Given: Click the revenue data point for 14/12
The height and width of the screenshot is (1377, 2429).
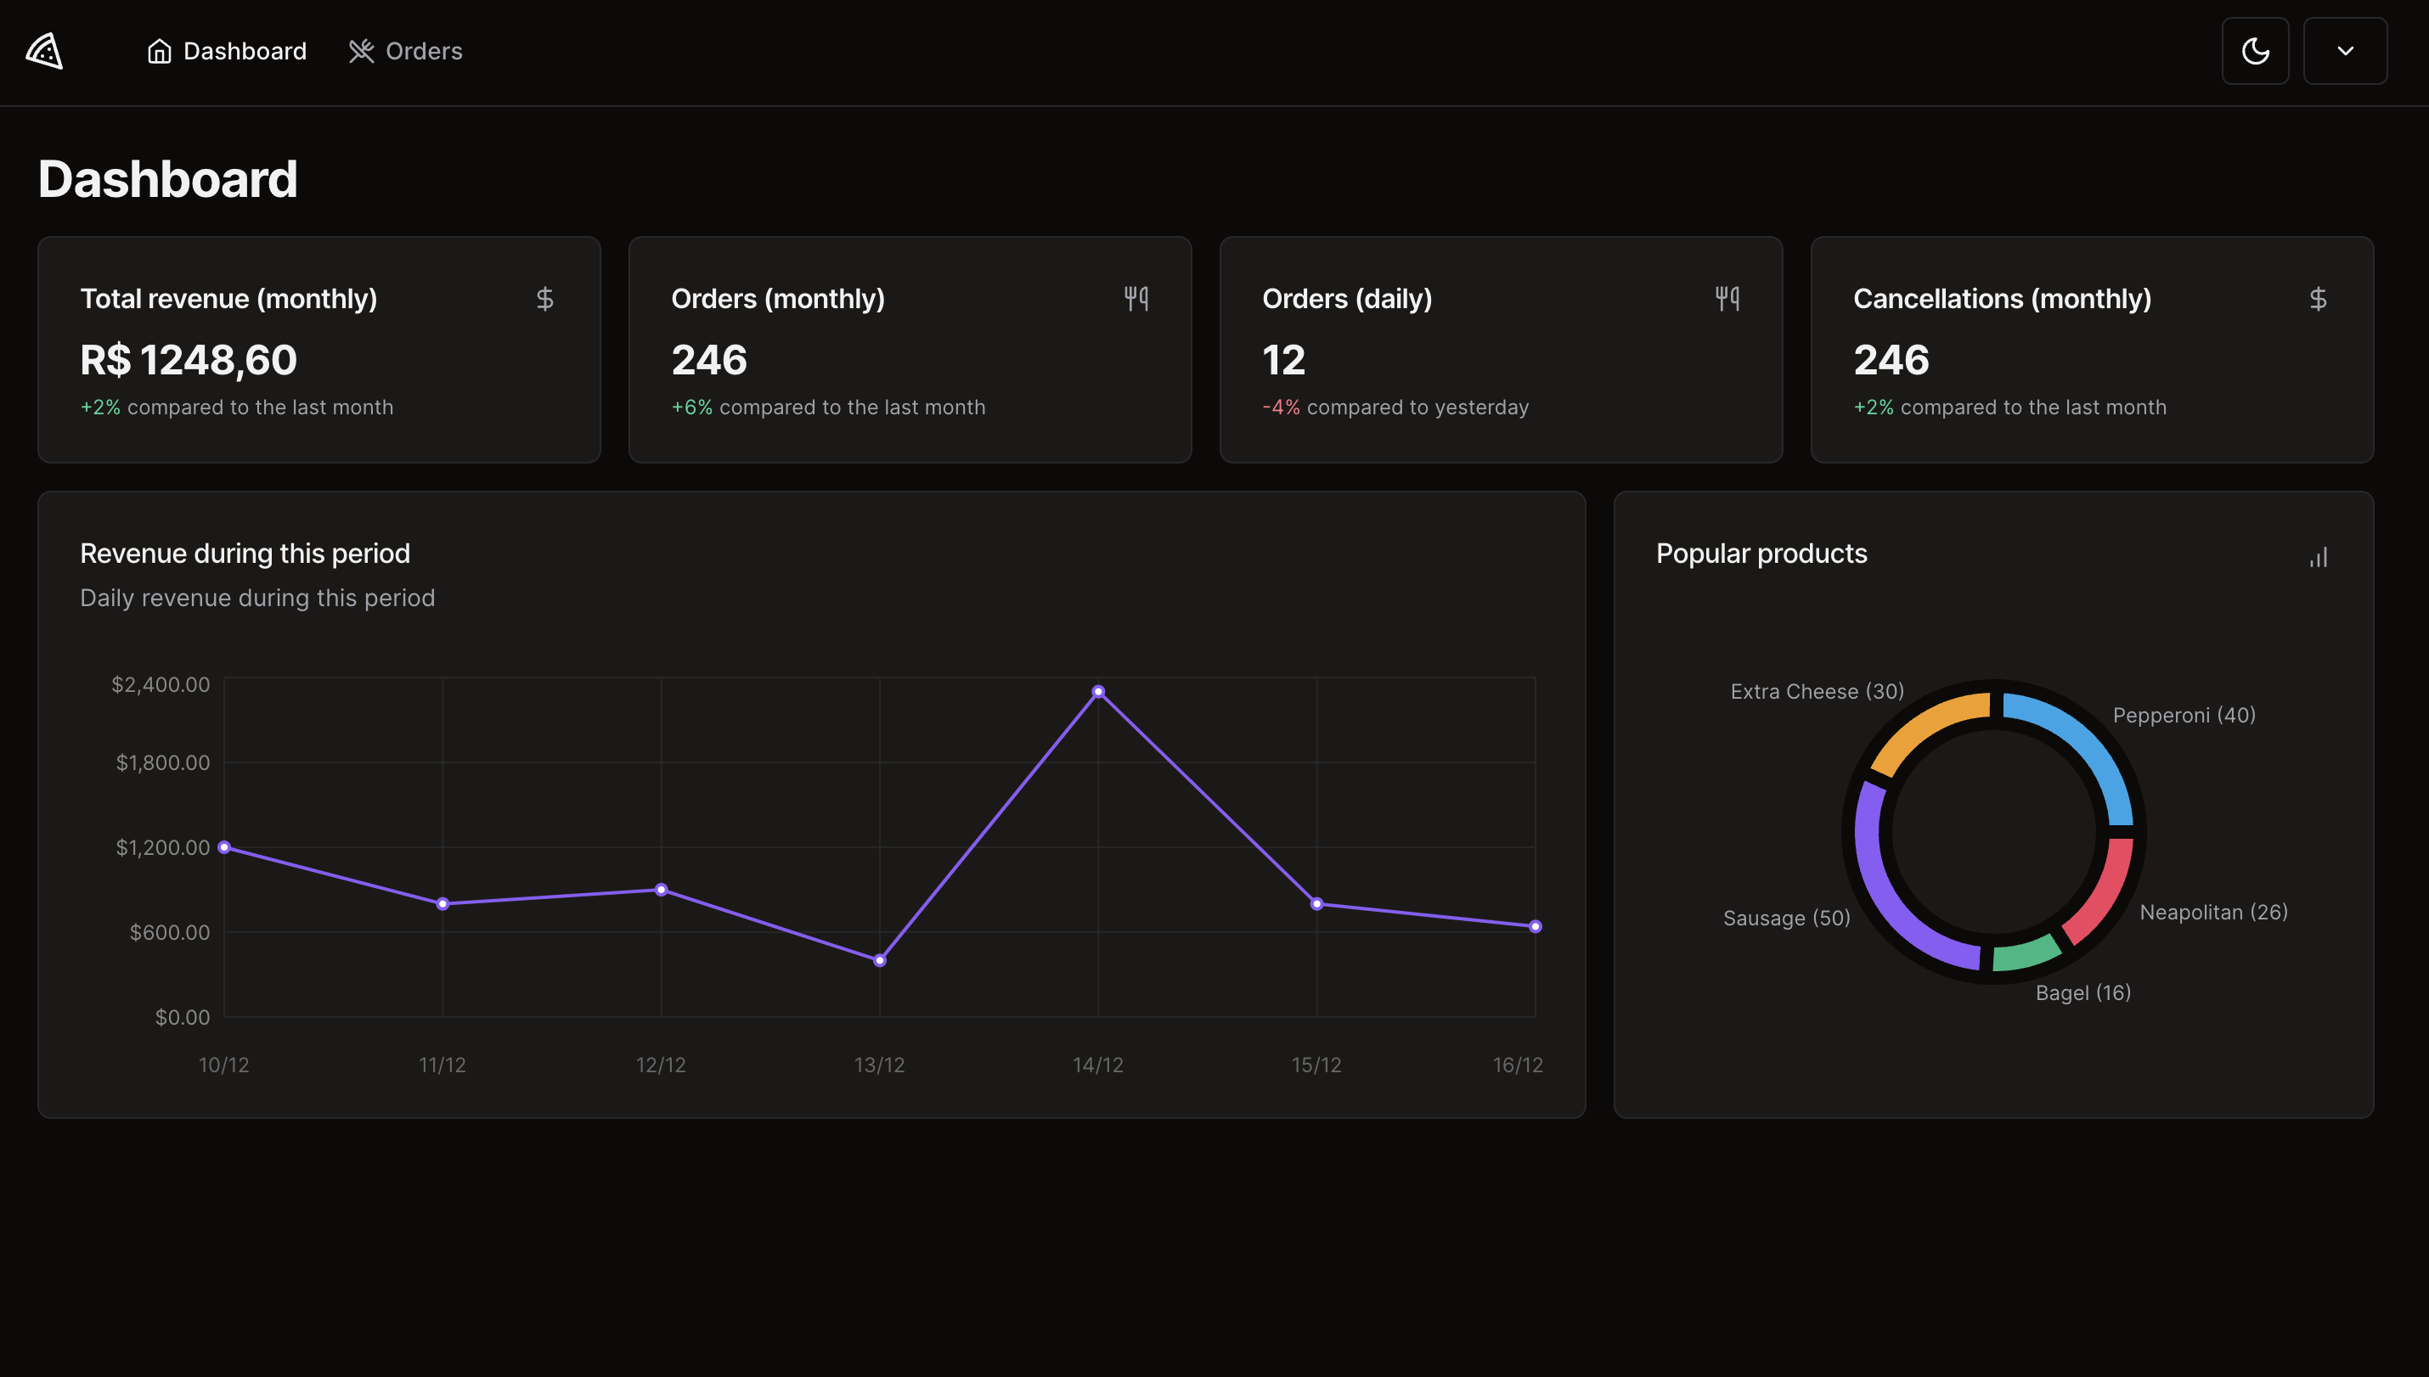Looking at the screenshot, I should [1098, 691].
